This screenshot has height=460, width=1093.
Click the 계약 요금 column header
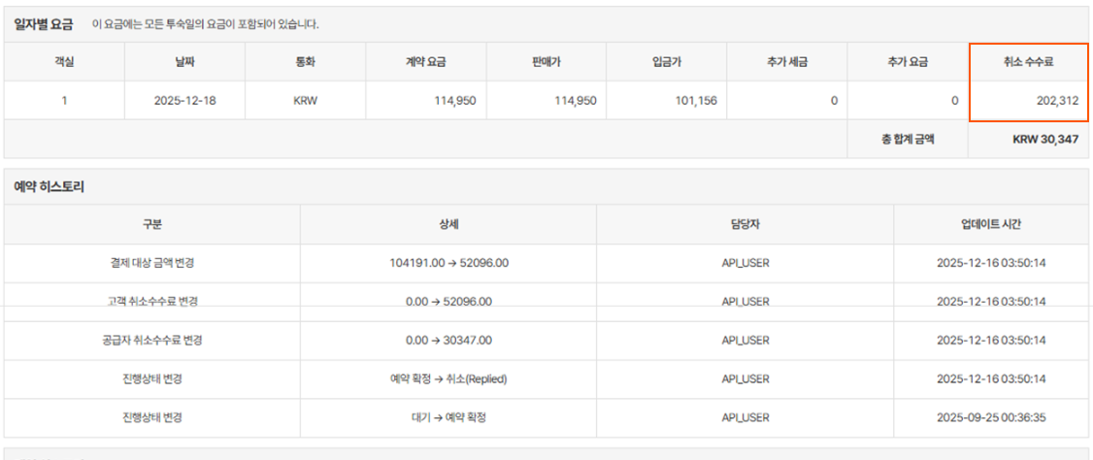(425, 62)
